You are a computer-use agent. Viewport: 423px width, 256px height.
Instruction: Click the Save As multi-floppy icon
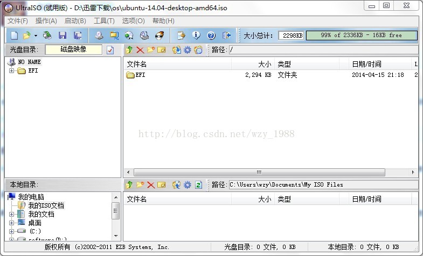pyautogui.click(x=78, y=35)
